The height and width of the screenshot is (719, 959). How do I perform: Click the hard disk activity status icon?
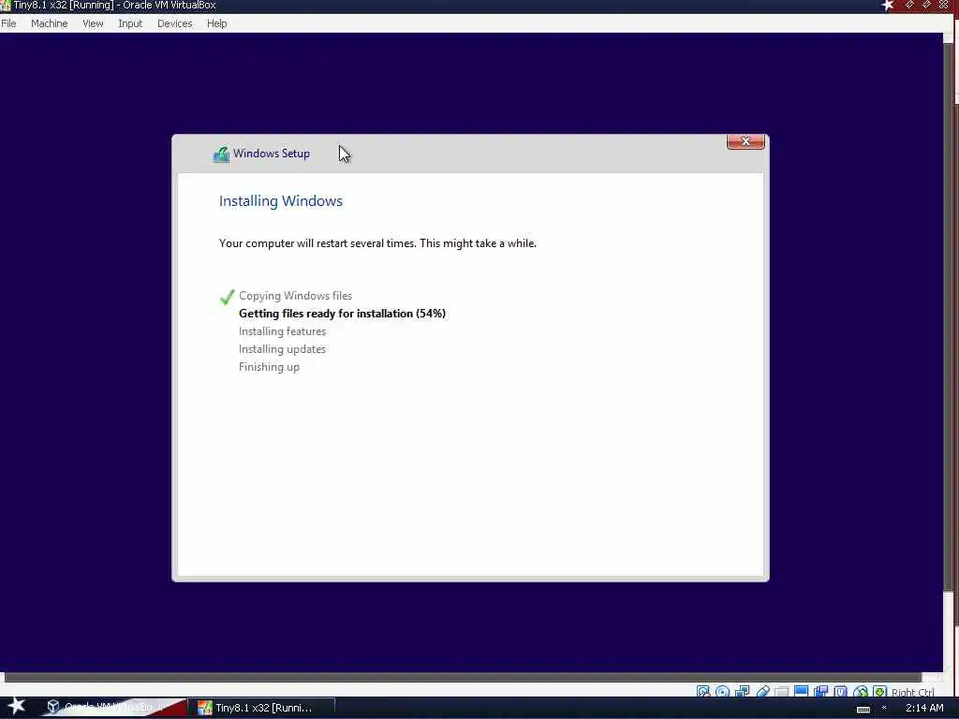pyautogui.click(x=703, y=692)
